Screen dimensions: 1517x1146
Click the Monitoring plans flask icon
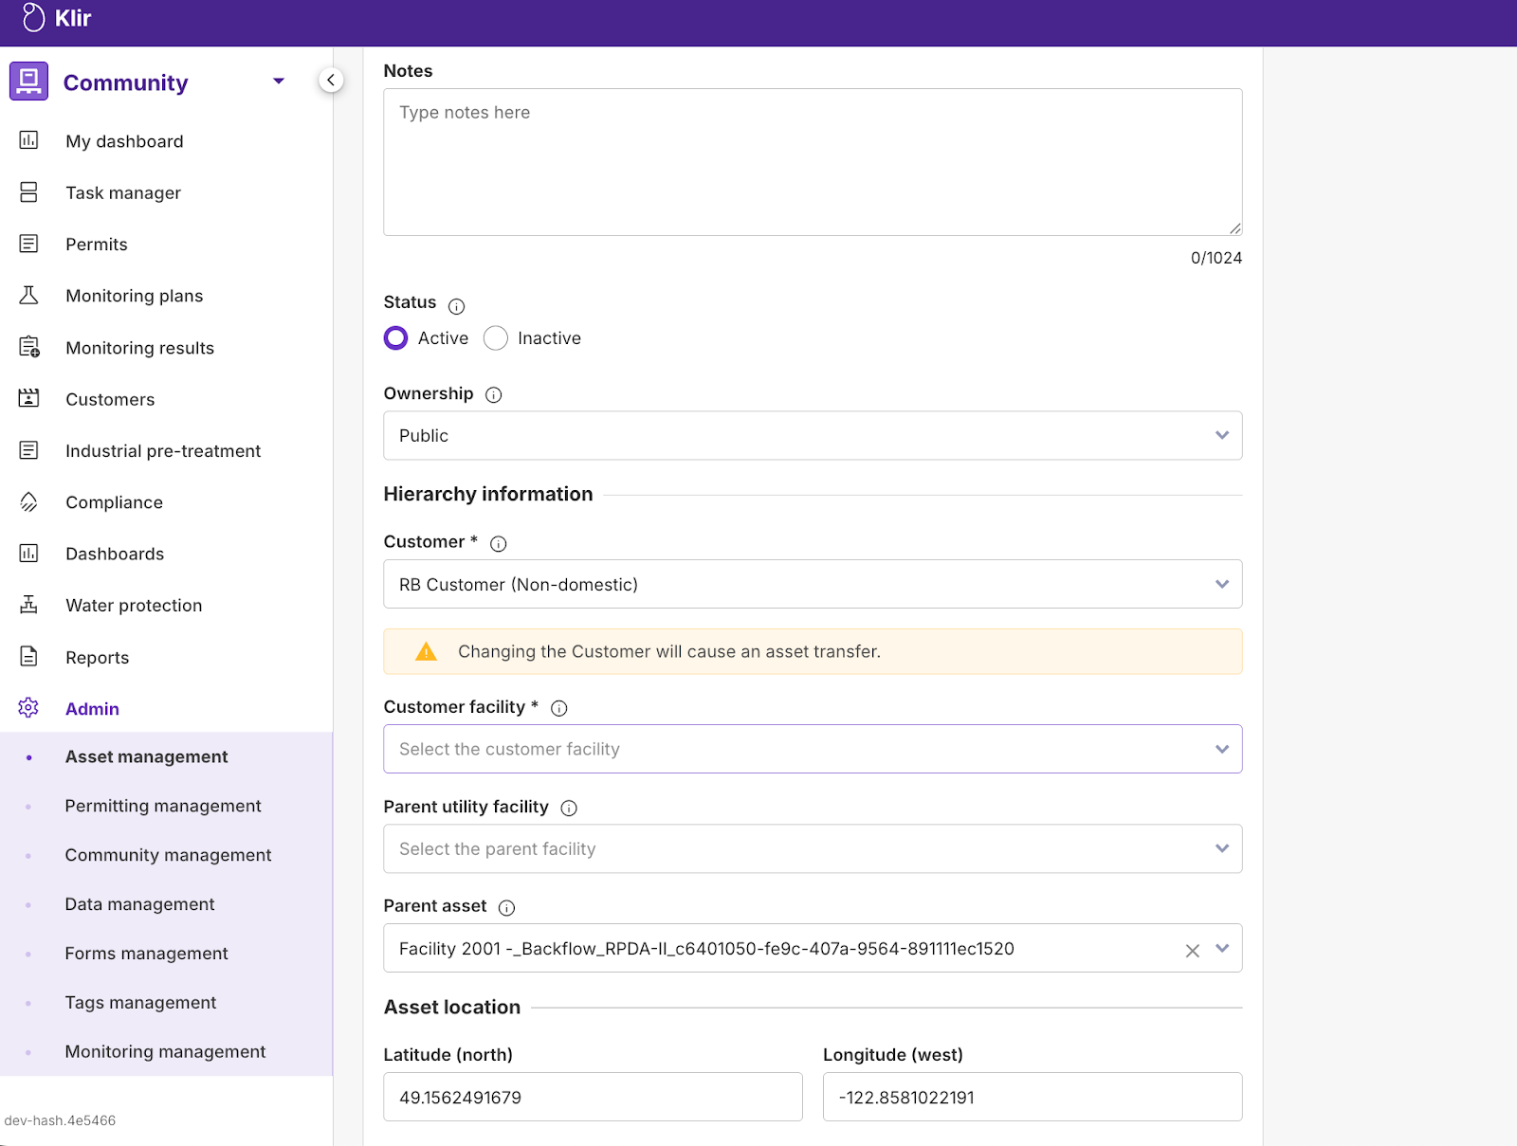click(29, 296)
